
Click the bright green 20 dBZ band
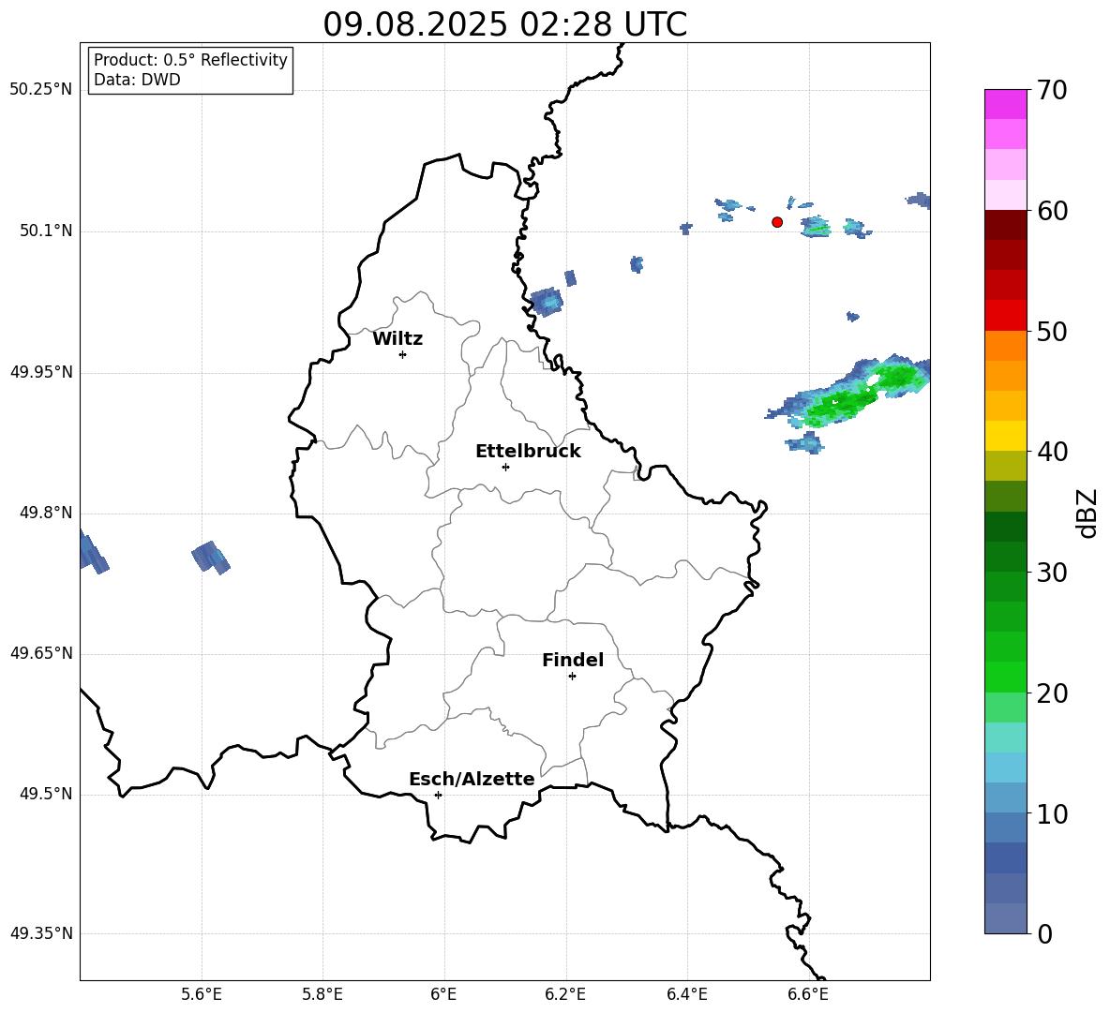click(1005, 677)
